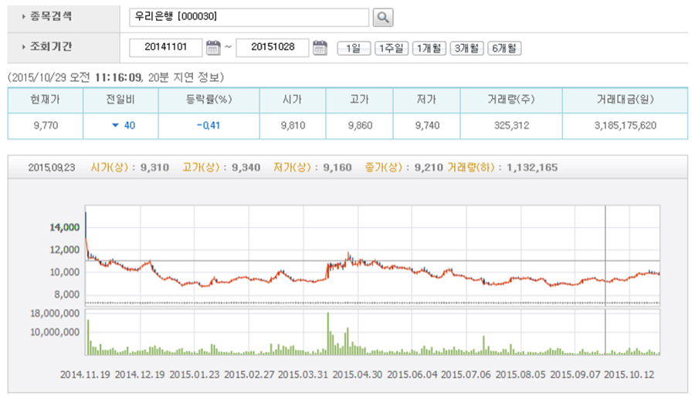The height and width of the screenshot is (397, 695).
Task: Click the 종목검색 stock search input field
Action: tap(249, 17)
